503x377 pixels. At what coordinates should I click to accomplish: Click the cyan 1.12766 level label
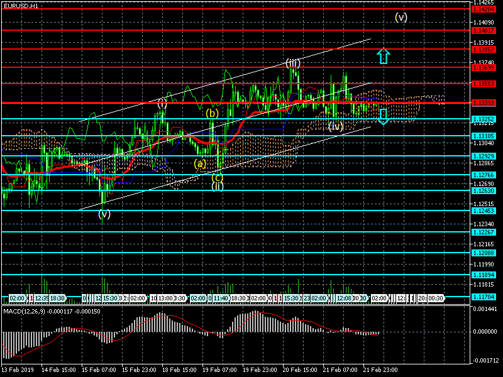(484, 175)
